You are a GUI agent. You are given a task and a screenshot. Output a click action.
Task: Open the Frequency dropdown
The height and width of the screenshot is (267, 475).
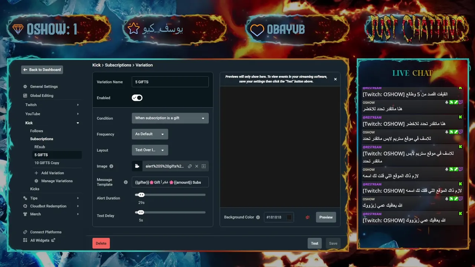point(150,134)
